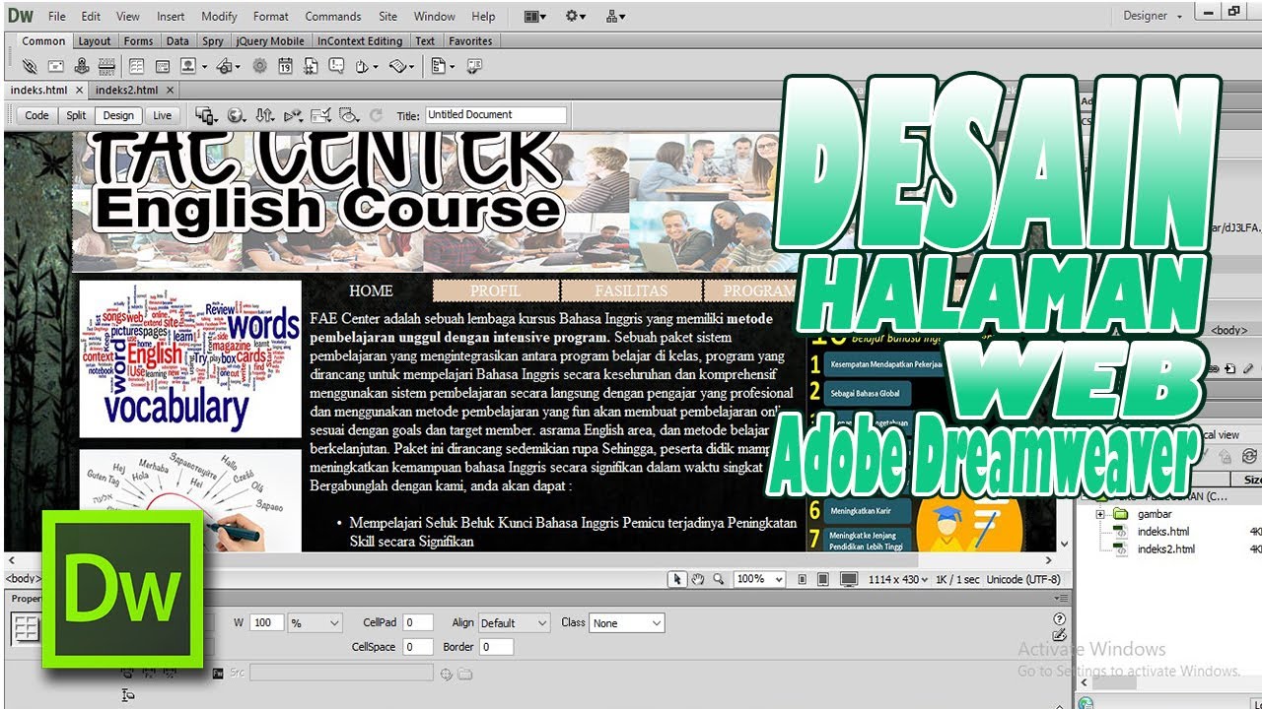This screenshot has height=709, width=1262.
Task: Open the Designer workspace dropdown
Action: 1152,16
